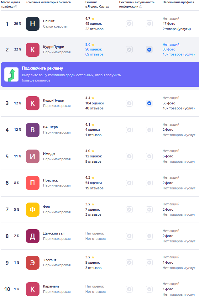Click the 2 товара (услуги) text
The height and width of the screenshot is (301, 199).
(177, 29)
